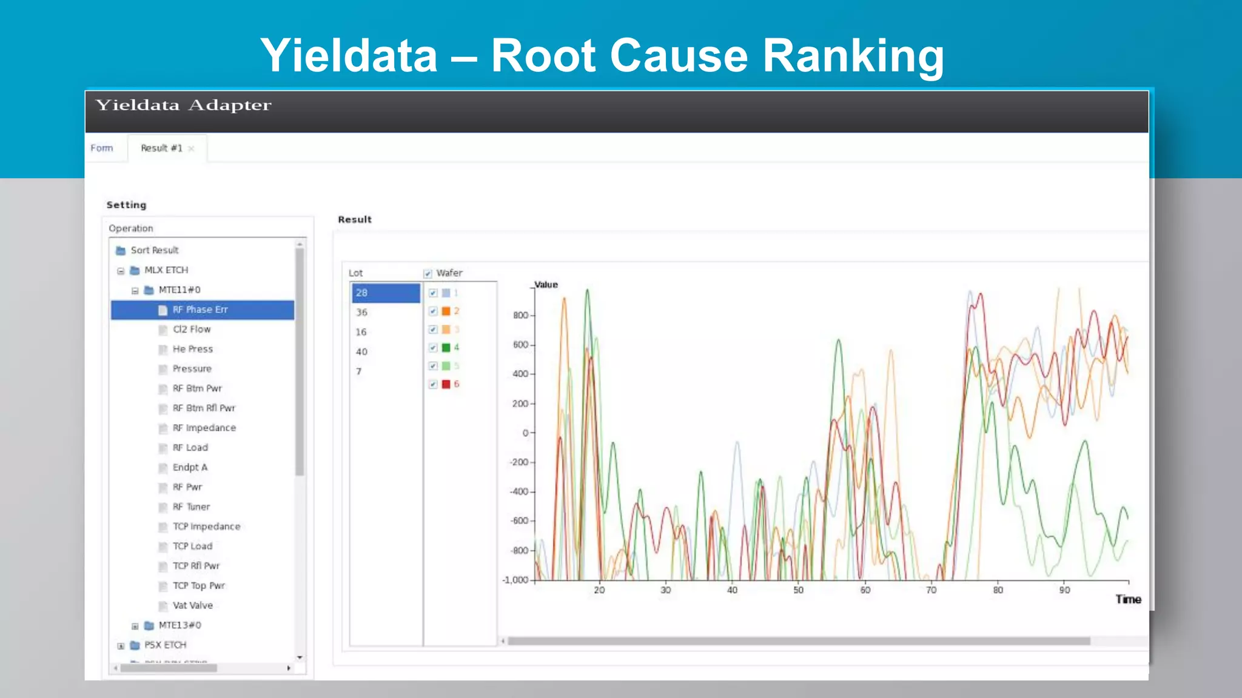Click the MTE13#0 folder icon
Screen dimensions: 1242x698
pos(149,625)
